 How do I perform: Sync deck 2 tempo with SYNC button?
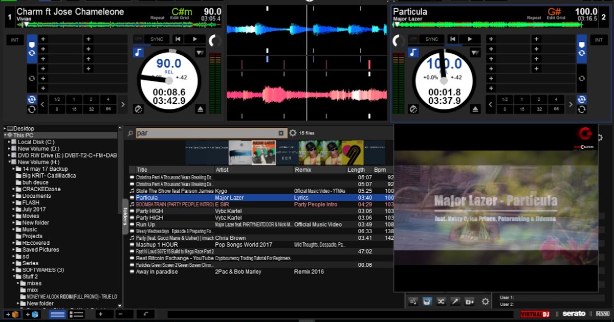[x=432, y=39]
